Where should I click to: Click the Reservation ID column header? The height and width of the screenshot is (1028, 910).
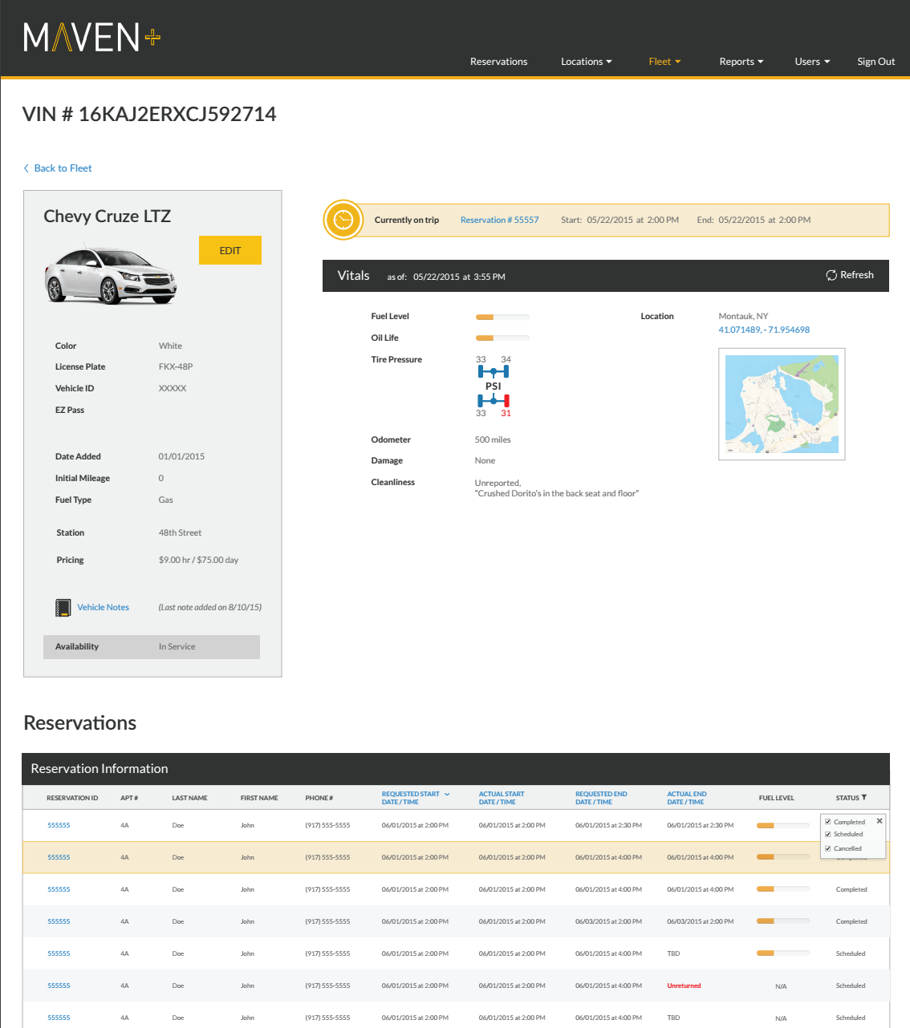pos(72,798)
